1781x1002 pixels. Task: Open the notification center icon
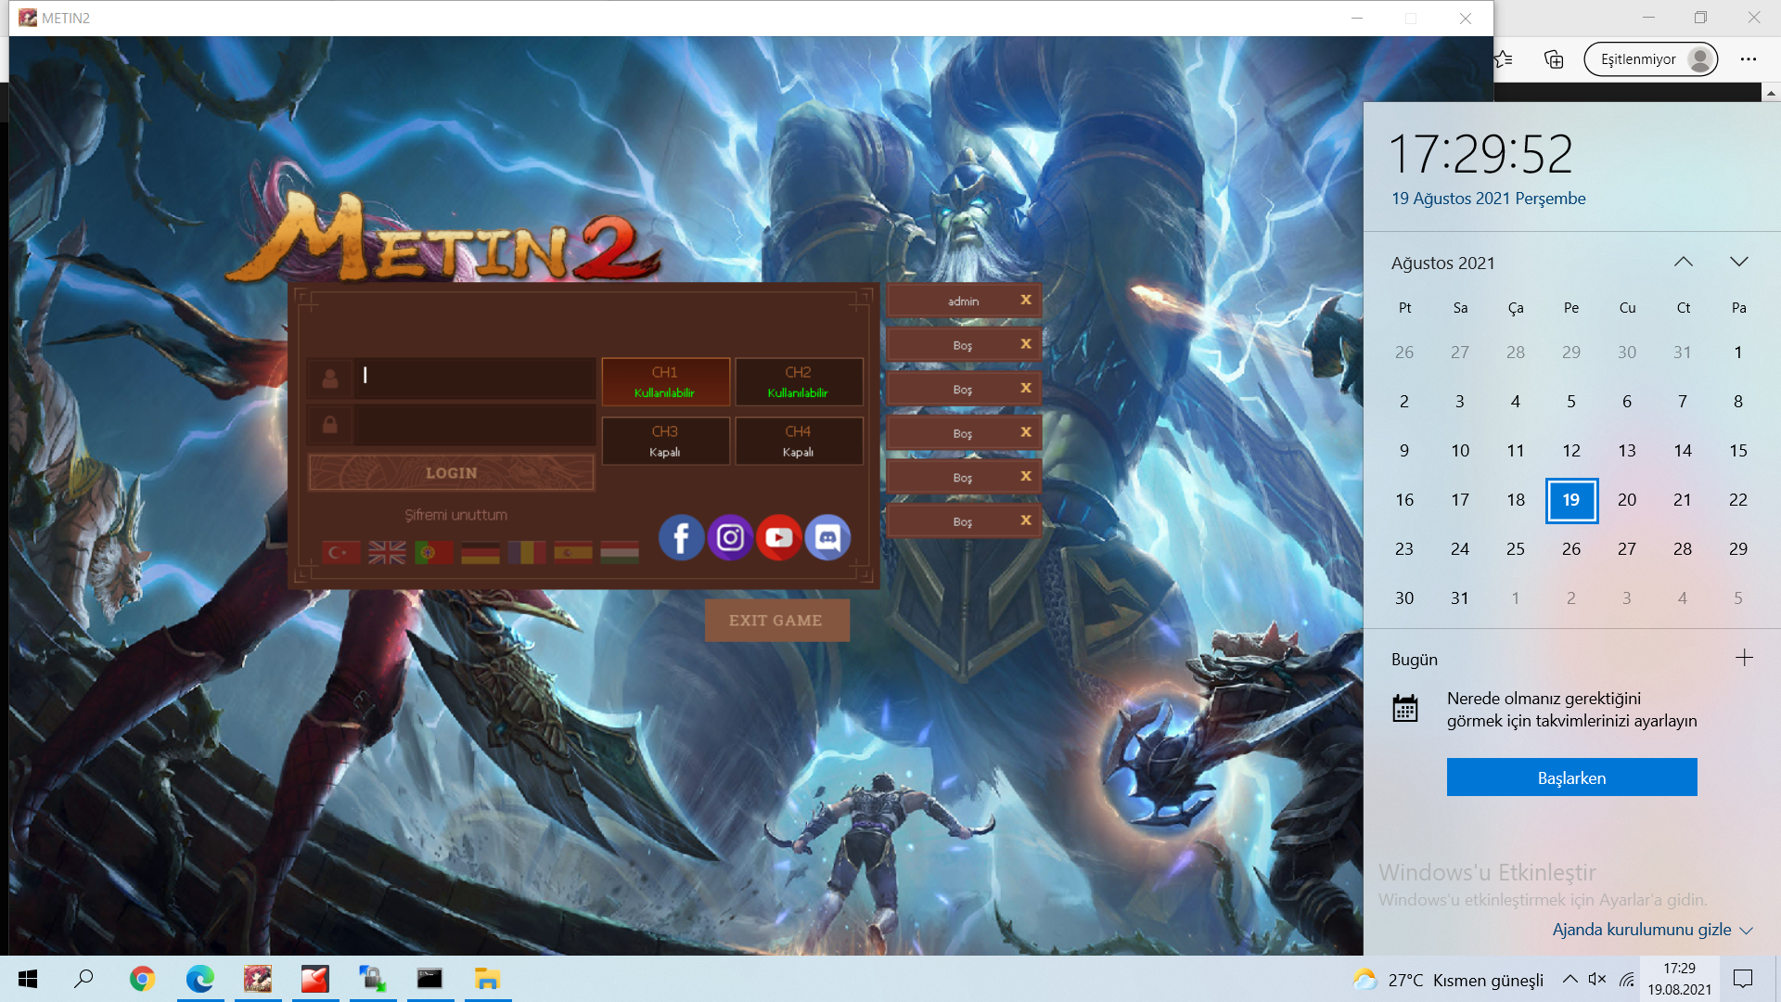click(1743, 979)
